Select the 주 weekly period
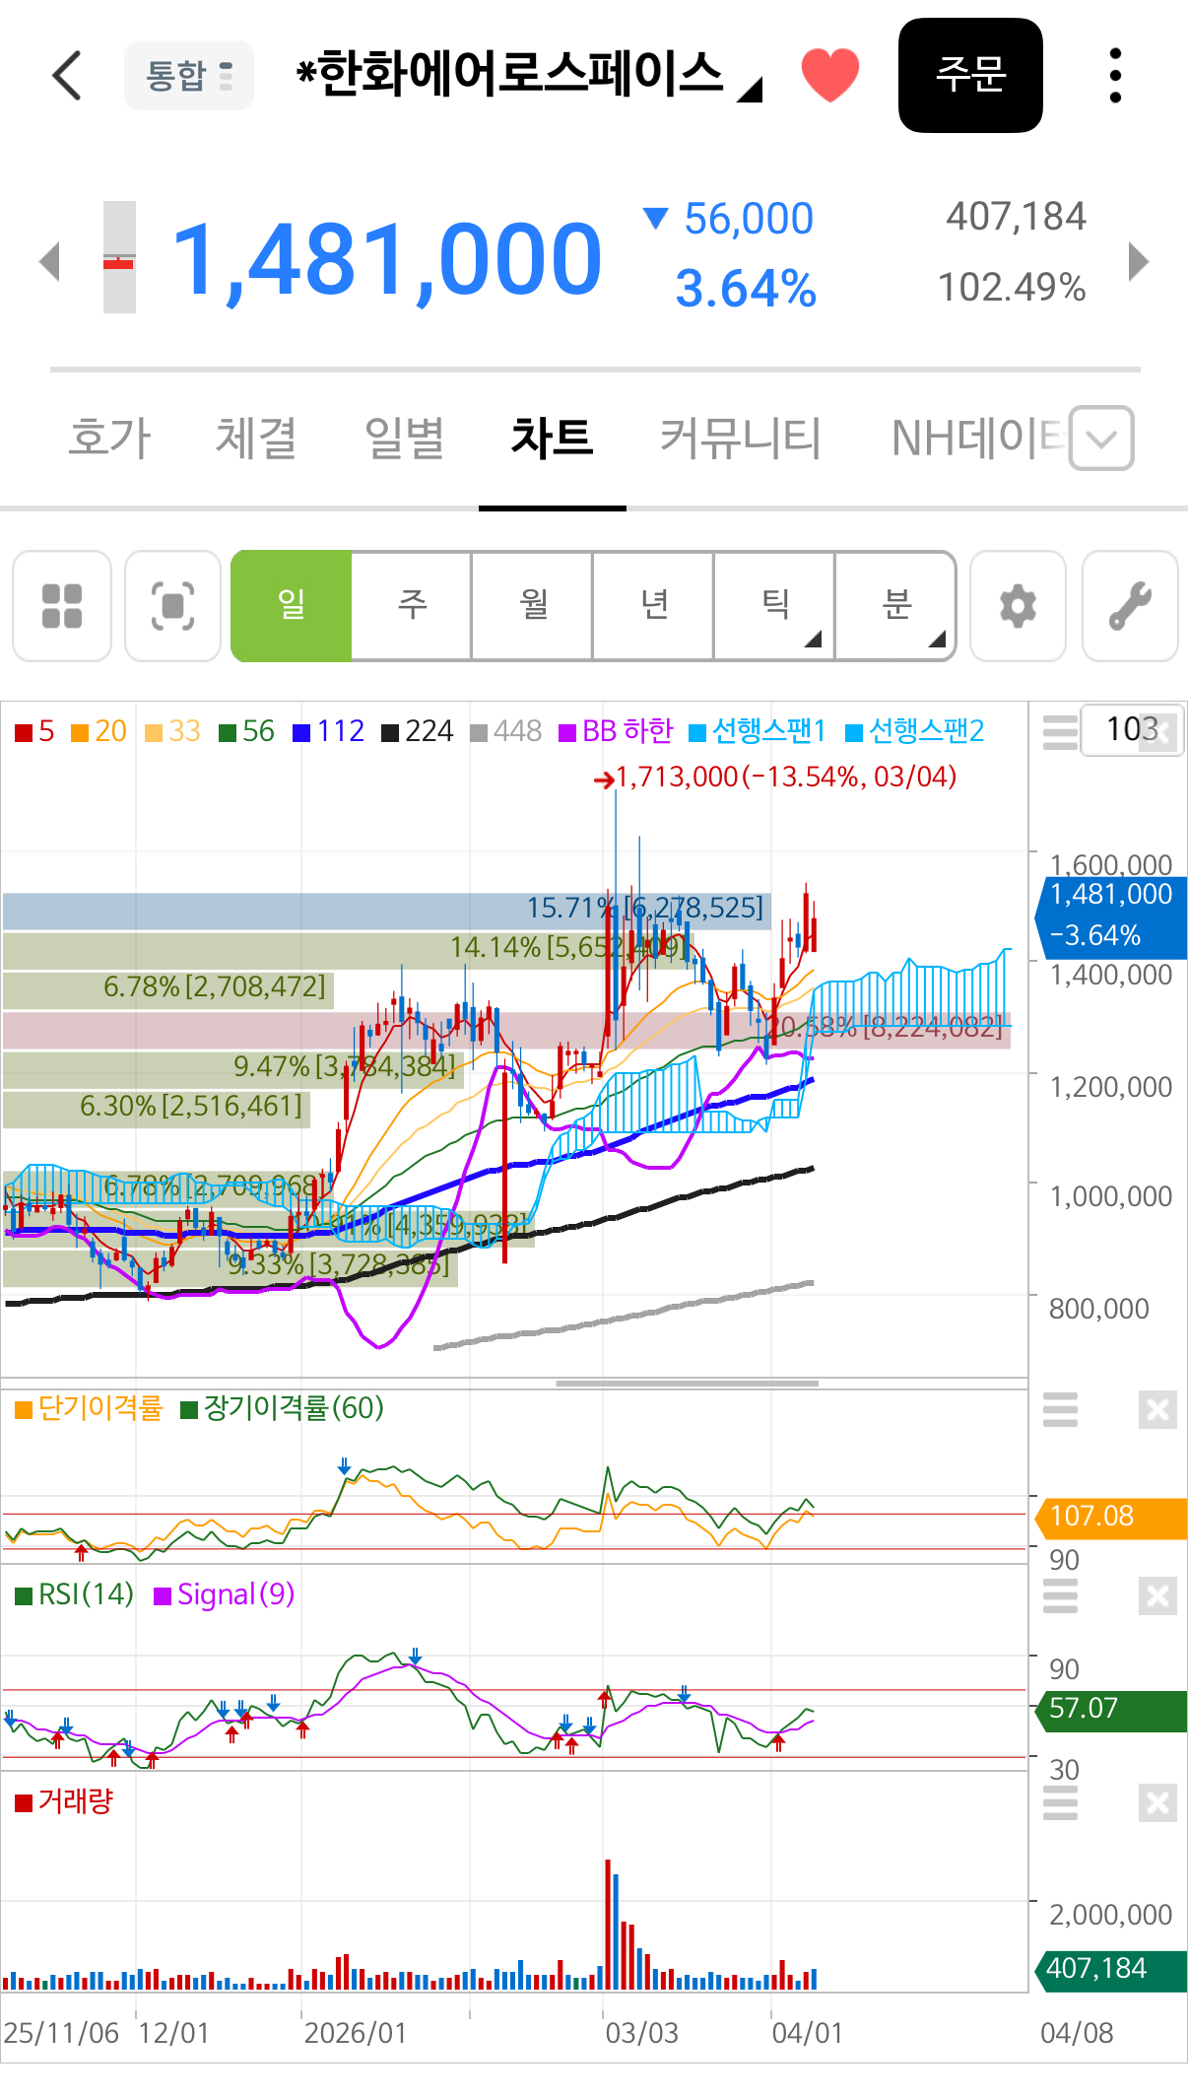This screenshot has height=2099, width=1188. pyautogui.click(x=412, y=605)
